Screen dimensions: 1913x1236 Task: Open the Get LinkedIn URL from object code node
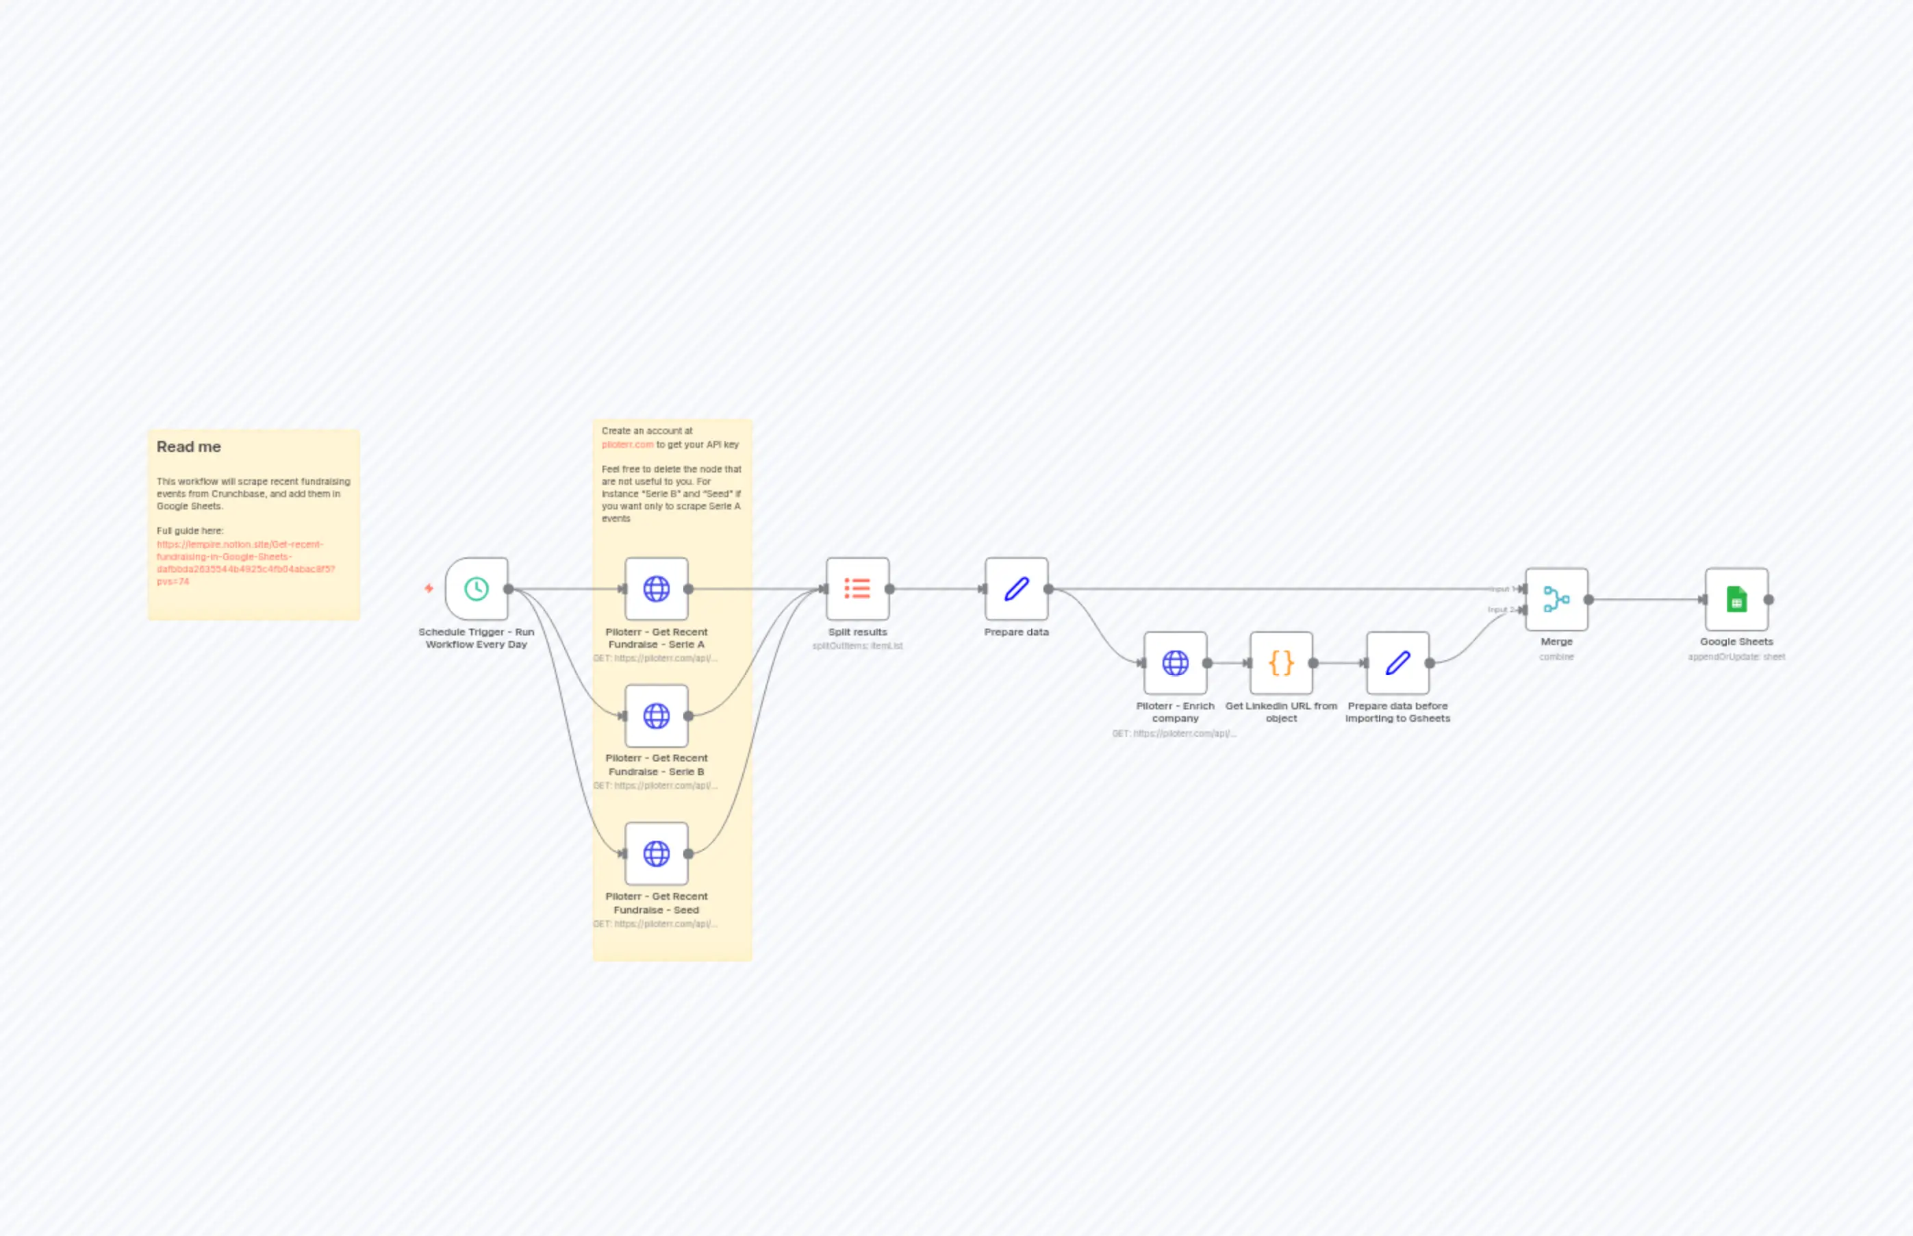(x=1280, y=663)
